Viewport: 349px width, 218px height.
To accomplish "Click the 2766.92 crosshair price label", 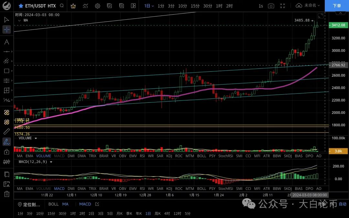I will pyautogui.click(x=338, y=65).
